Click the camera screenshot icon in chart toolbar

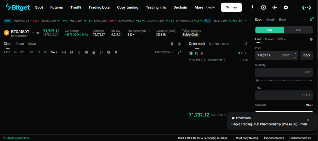86,52
